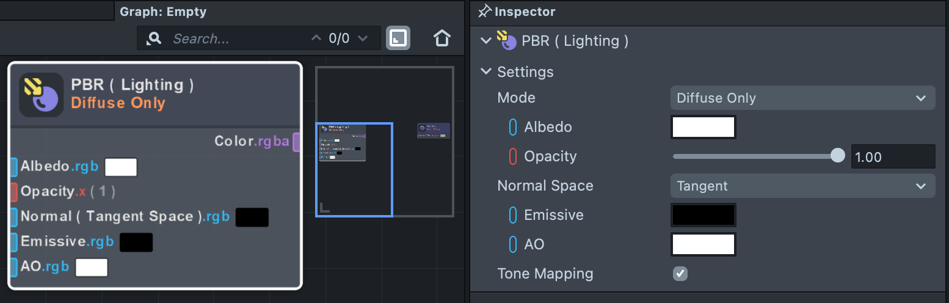The height and width of the screenshot is (303, 949).
Task: Toggle the Tone Mapping checkbox
Action: pyautogui.click(x=680, y=273)
